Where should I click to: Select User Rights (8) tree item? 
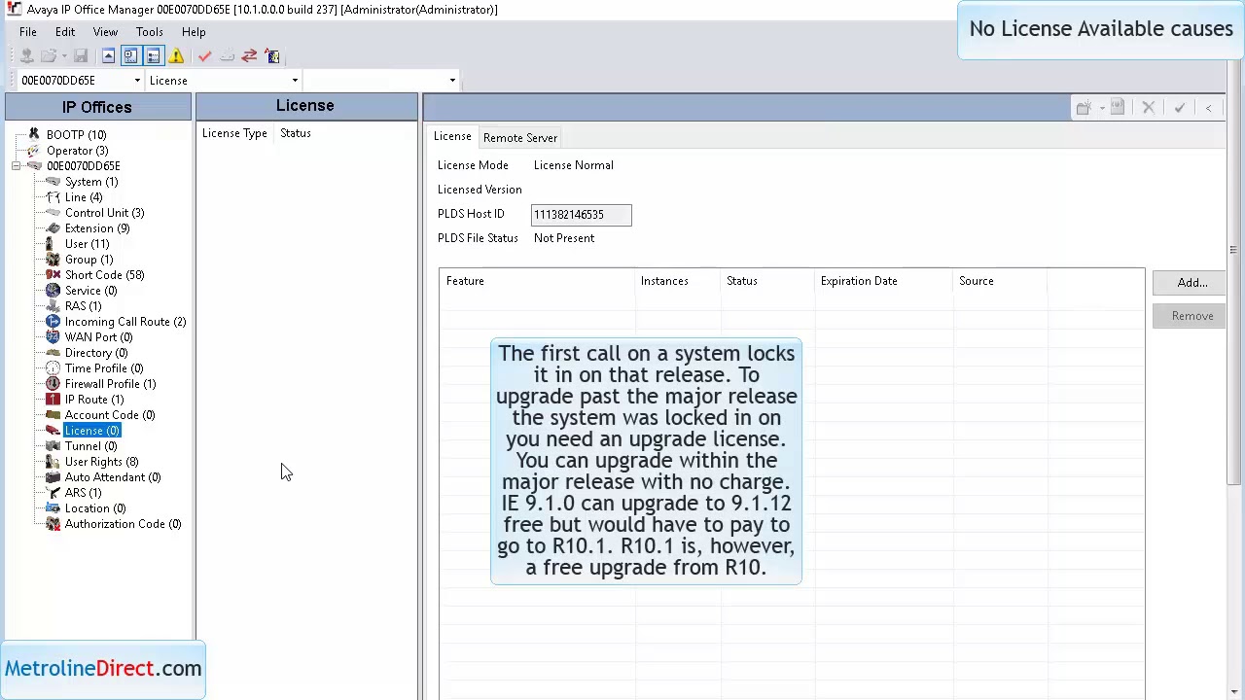[x=101, y=462]
